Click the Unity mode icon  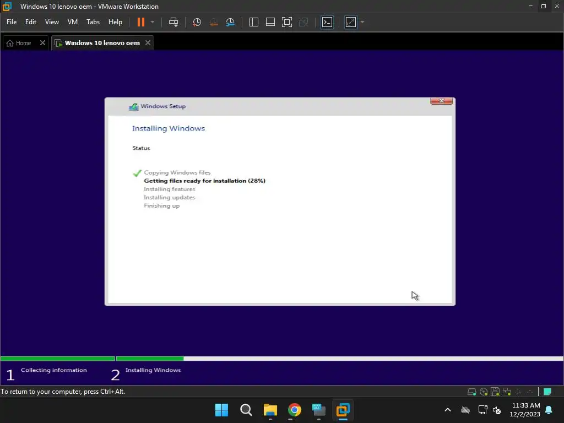point(303,22)
